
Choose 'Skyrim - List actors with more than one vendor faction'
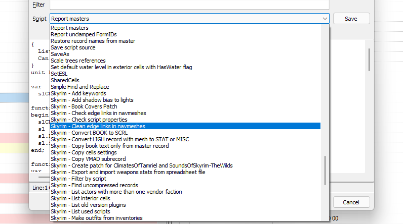click(x=185, y=192)
